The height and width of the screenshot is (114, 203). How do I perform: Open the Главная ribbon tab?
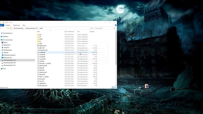(8, 25)
